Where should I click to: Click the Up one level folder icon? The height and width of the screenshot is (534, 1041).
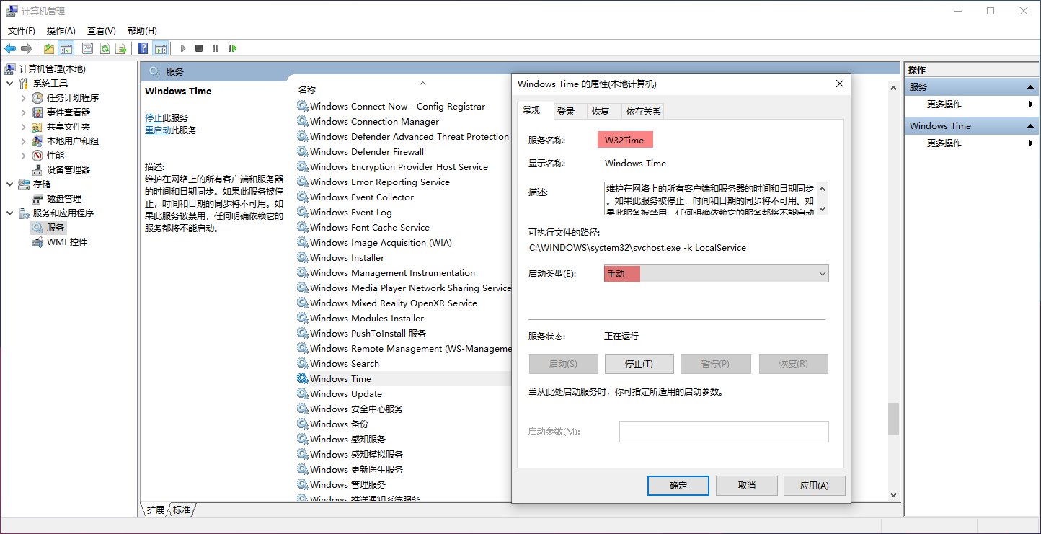coord(48,48)
